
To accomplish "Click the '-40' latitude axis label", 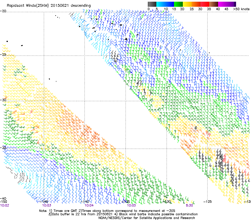I will click(x=3, y=199).
